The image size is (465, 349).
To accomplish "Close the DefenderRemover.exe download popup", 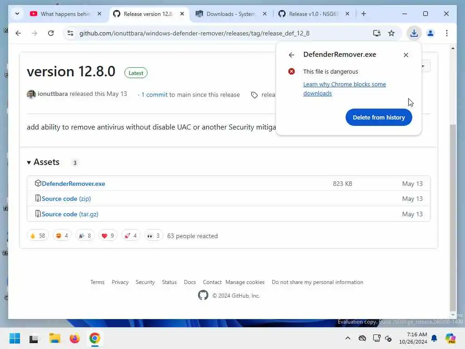I will 406,55.
